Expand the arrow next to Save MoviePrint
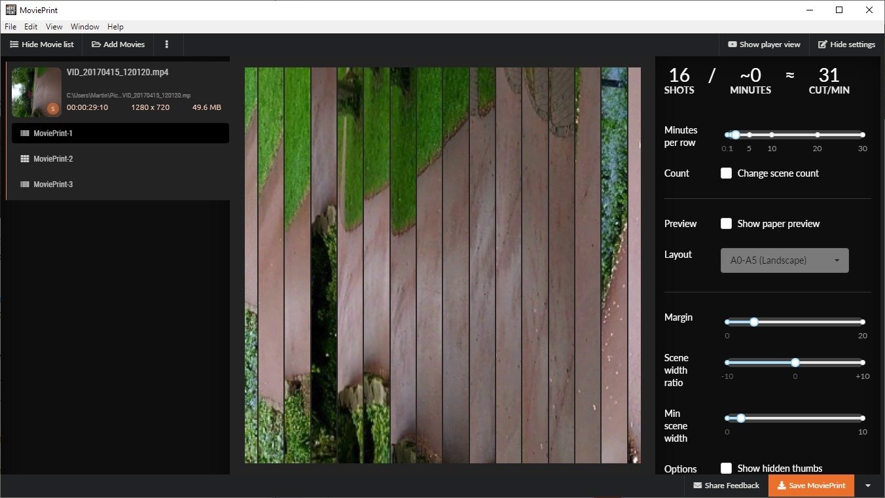 pos(868,486)
